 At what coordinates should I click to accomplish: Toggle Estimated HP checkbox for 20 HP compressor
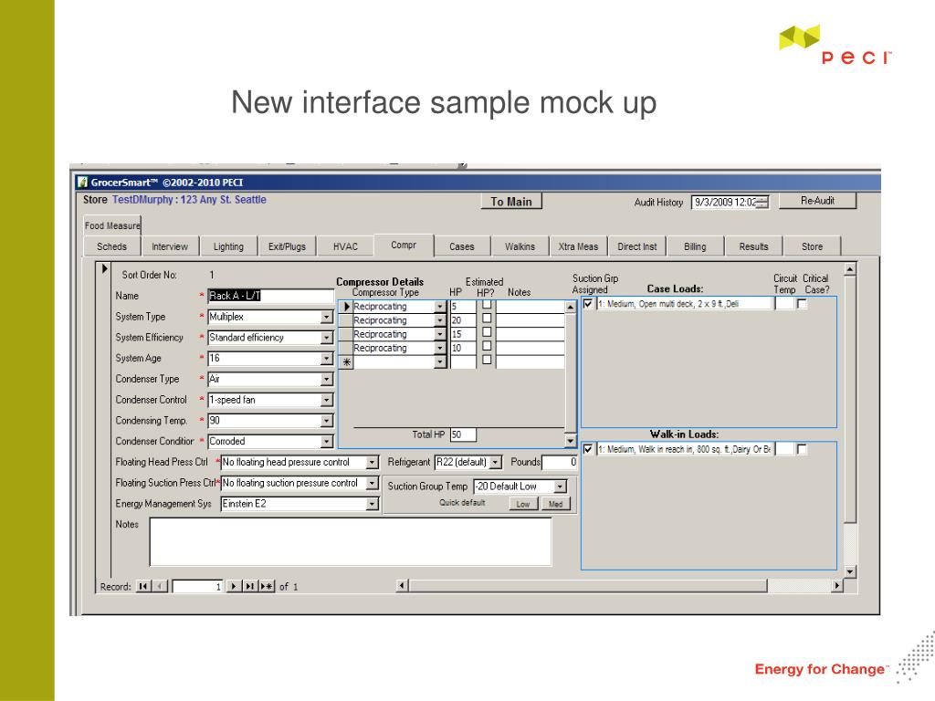(x=488, y=318)
